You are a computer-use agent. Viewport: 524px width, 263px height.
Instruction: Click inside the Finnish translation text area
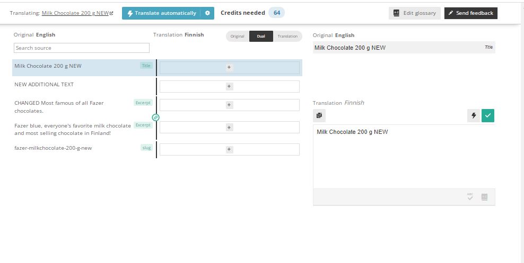click(404, 156)
